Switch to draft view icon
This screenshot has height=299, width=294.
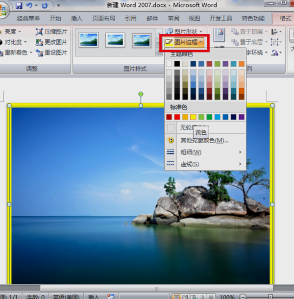211,297
